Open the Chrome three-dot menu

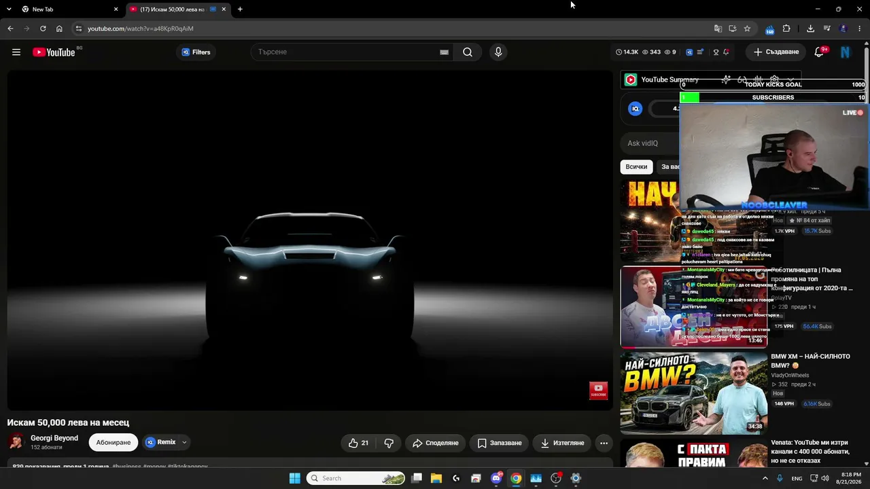click(x=860, y=29)
